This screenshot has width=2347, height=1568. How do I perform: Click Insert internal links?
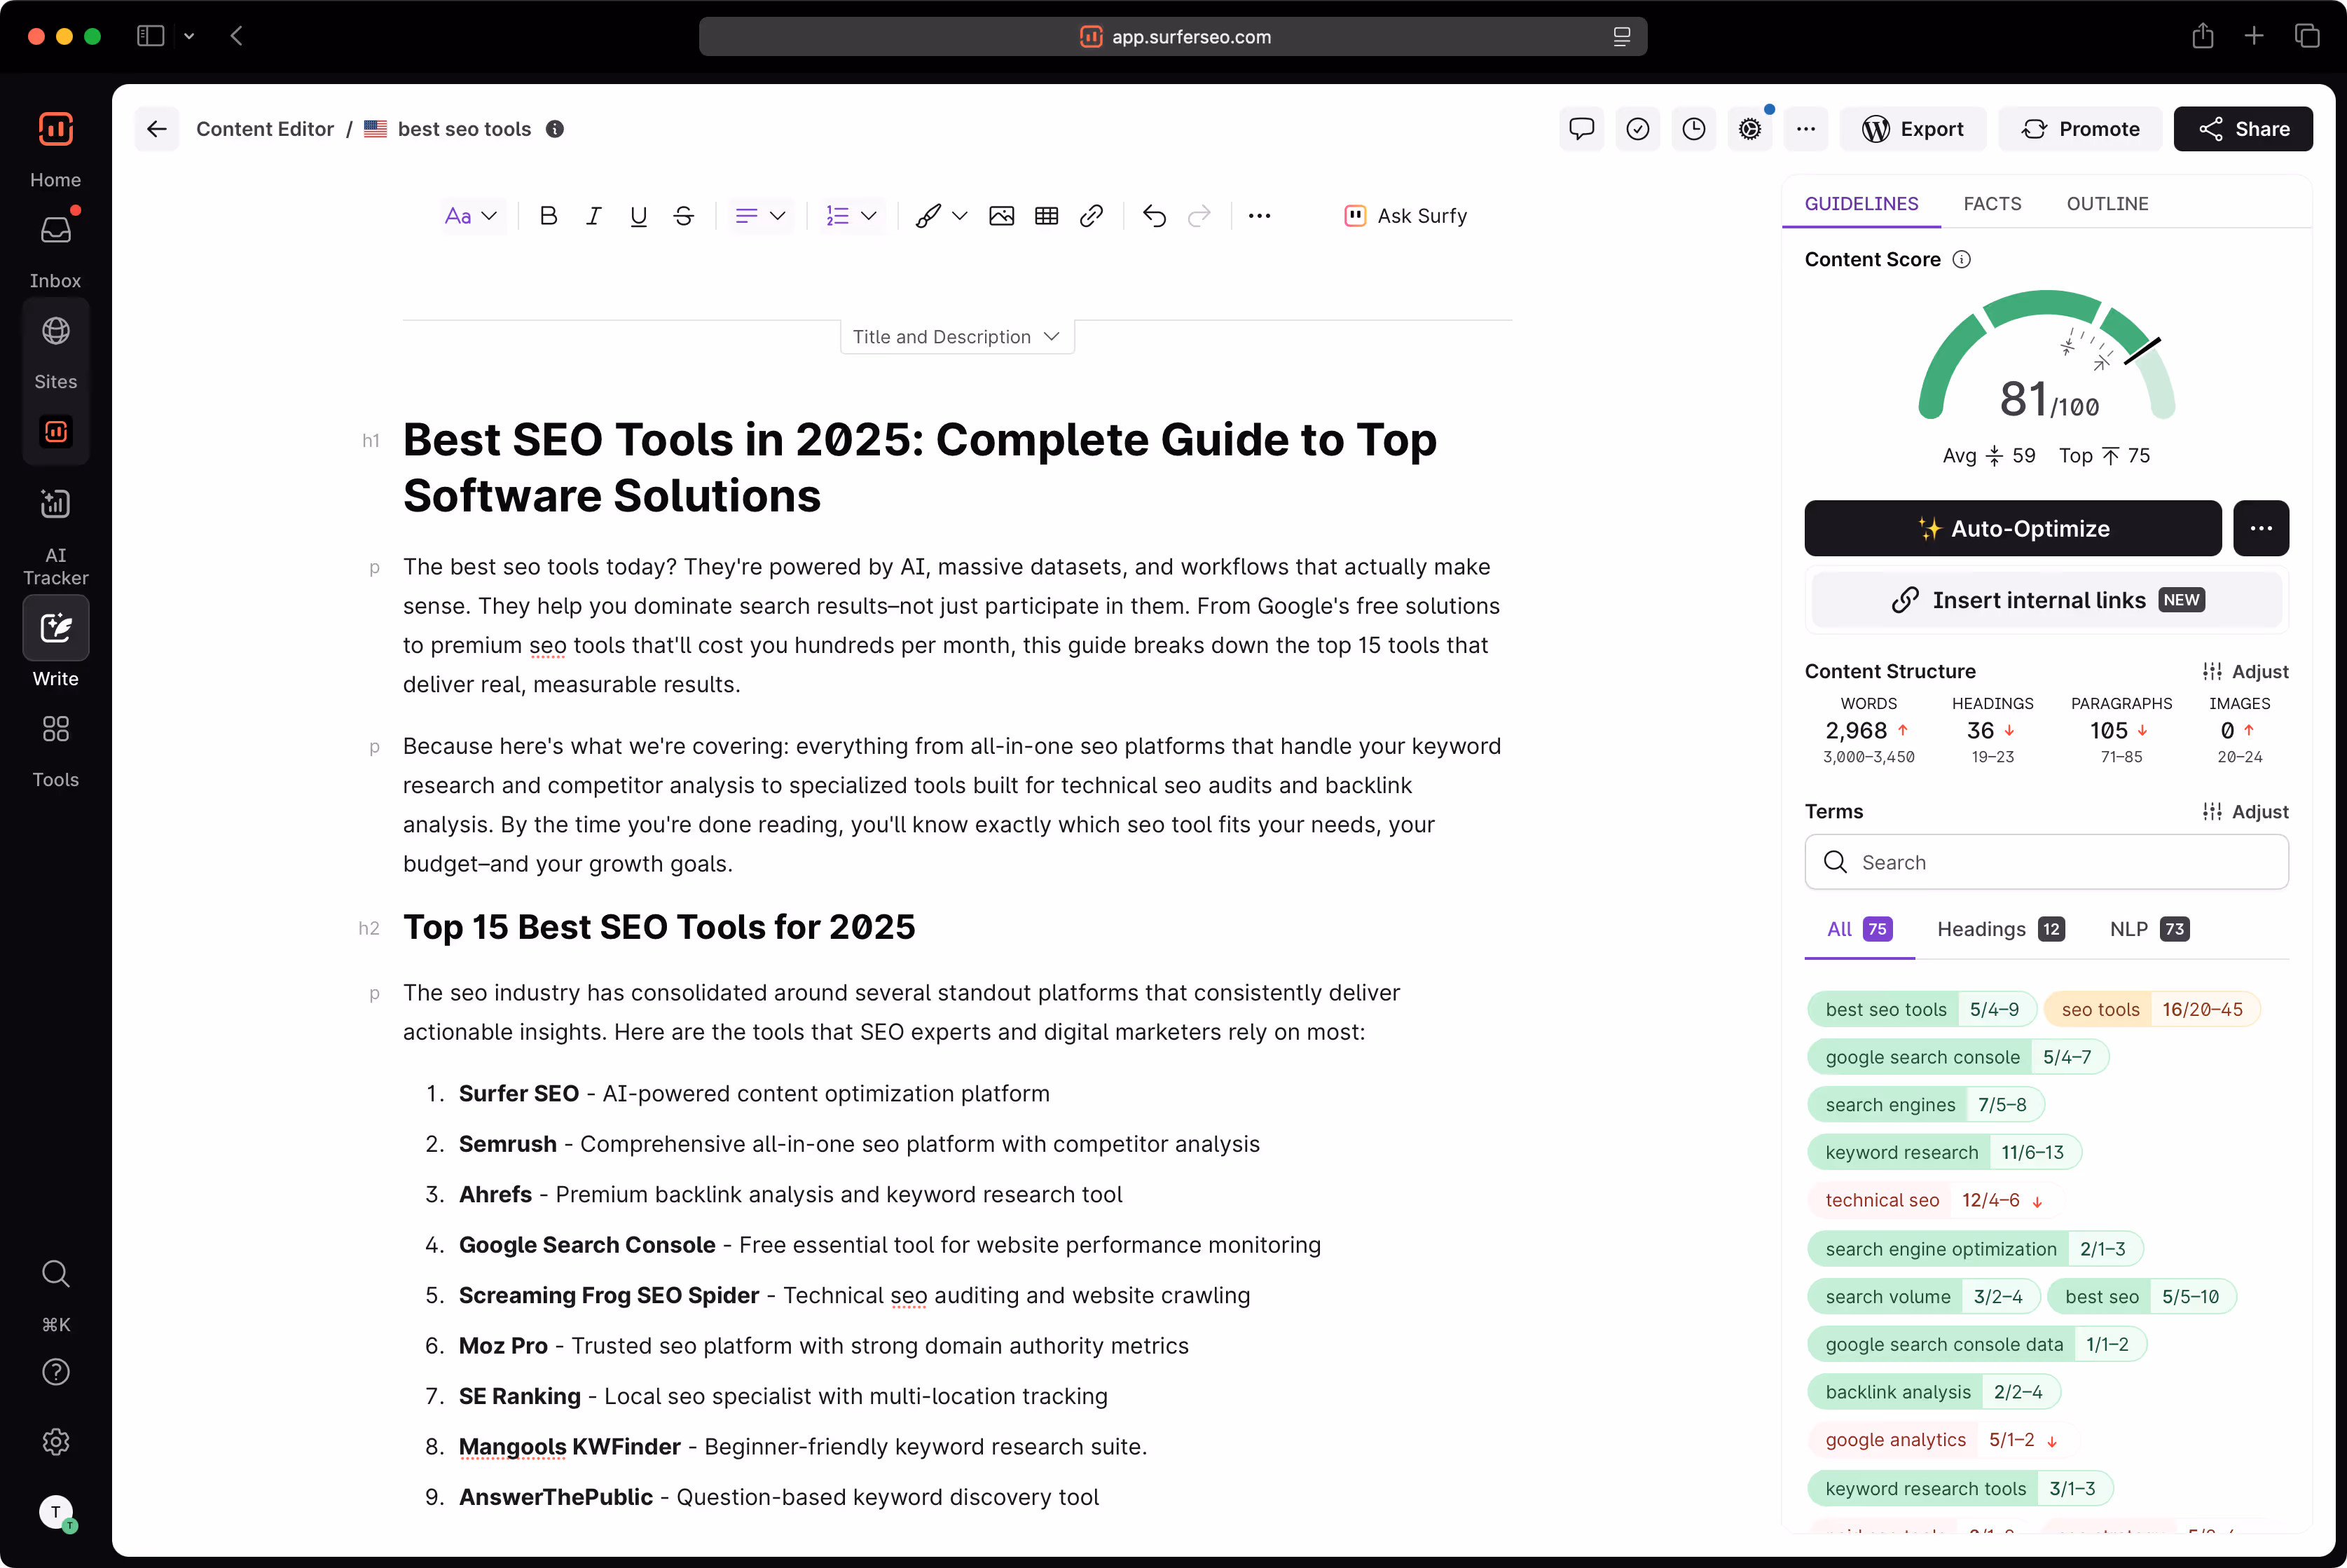pyautogui.click(x=2047, y=600)
